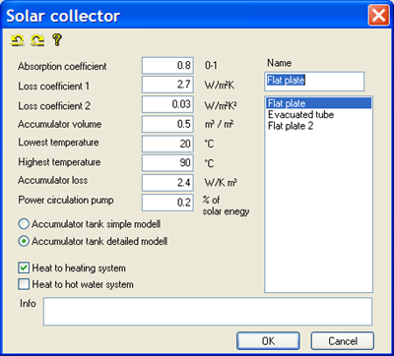
Task: Click the Lowest temperature label
Action: (58, 143)
